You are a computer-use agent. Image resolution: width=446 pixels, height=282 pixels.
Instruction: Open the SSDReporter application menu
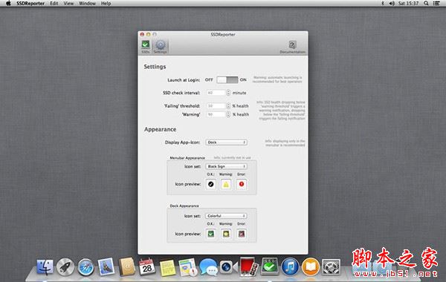[x=30, y=4]
